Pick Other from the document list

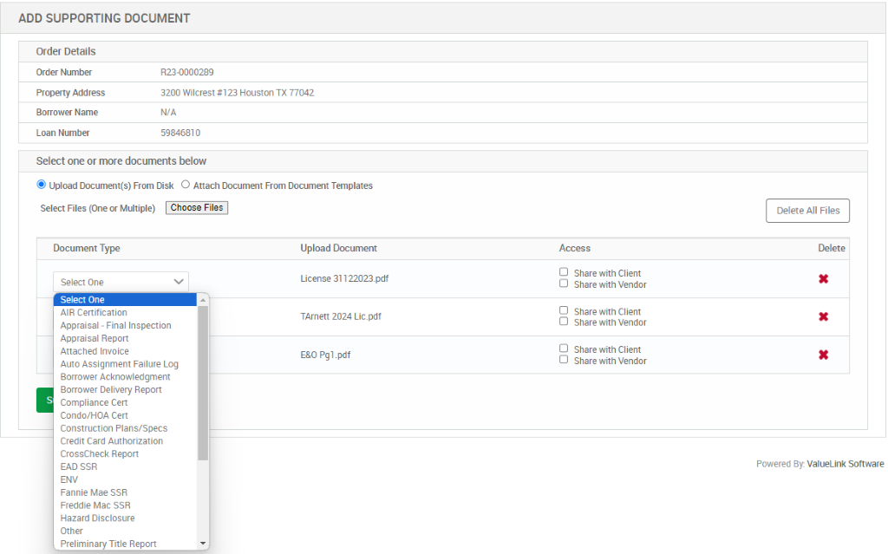point(125,531)
